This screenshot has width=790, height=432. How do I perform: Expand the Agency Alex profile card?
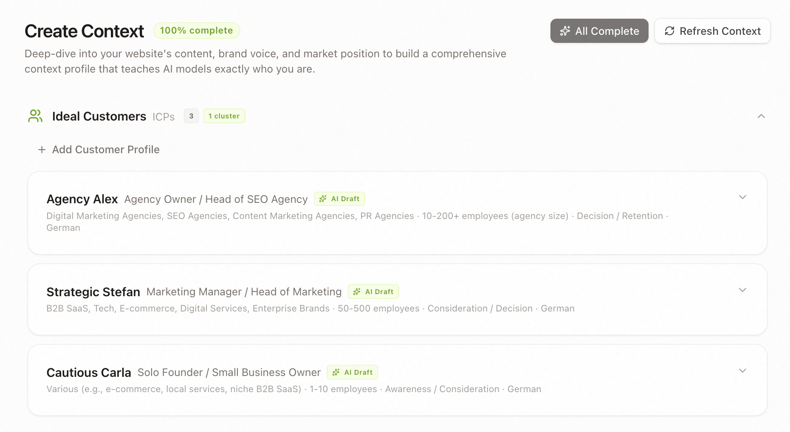pyautogui.click(x=742, y=197)
